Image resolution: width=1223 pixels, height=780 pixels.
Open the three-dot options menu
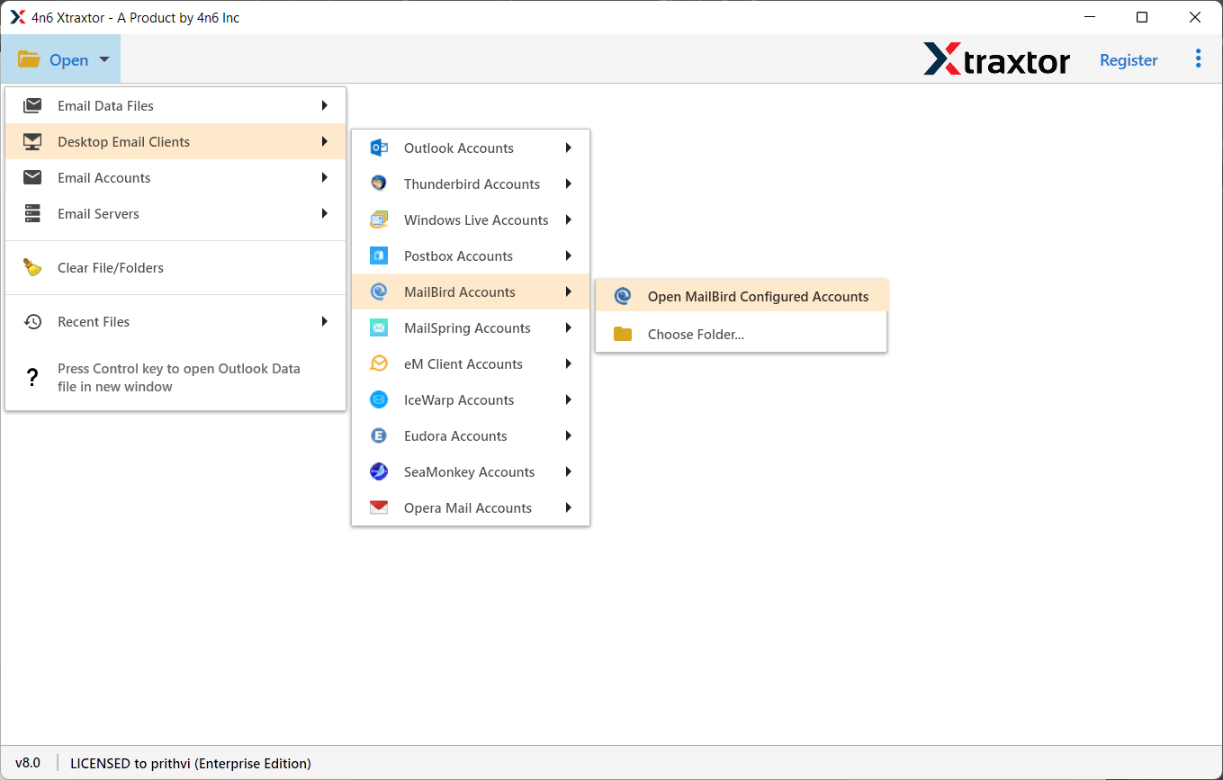point(1198,59)
